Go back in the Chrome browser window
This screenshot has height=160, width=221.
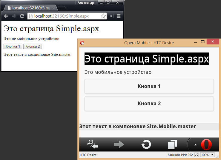pyautogui.click(x=6, y=16)
